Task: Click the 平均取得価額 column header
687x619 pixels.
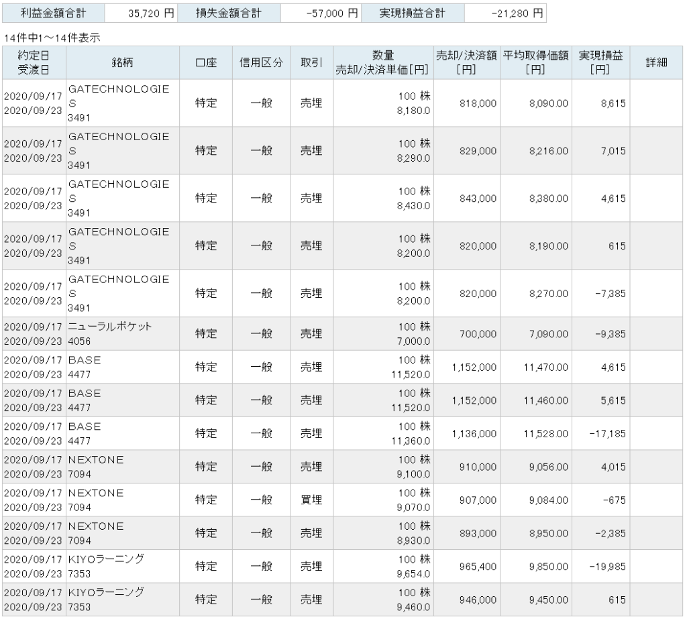Action: (536, 62)
